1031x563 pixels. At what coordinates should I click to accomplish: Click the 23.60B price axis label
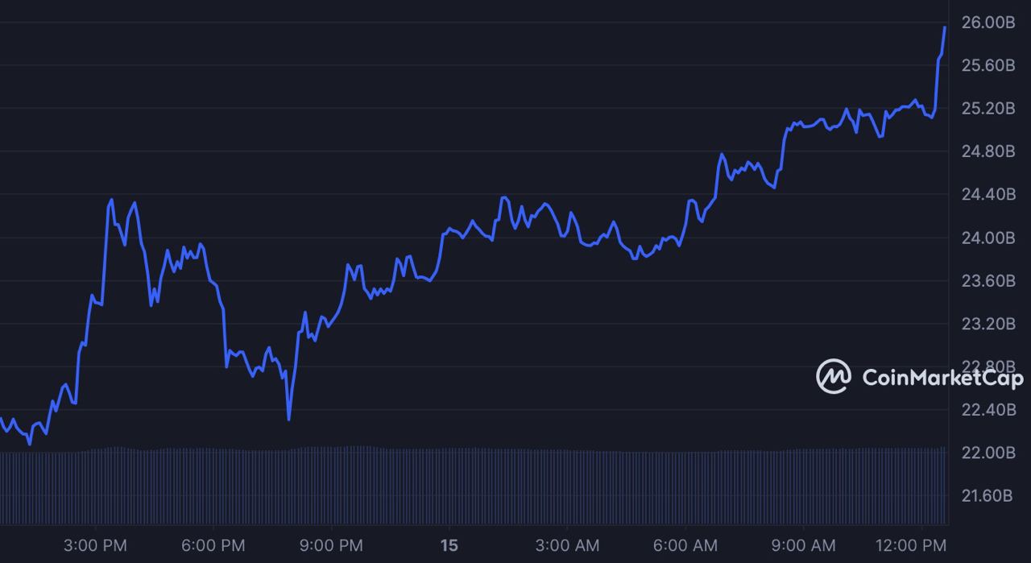pyautogui.click(x=988, y=281)
